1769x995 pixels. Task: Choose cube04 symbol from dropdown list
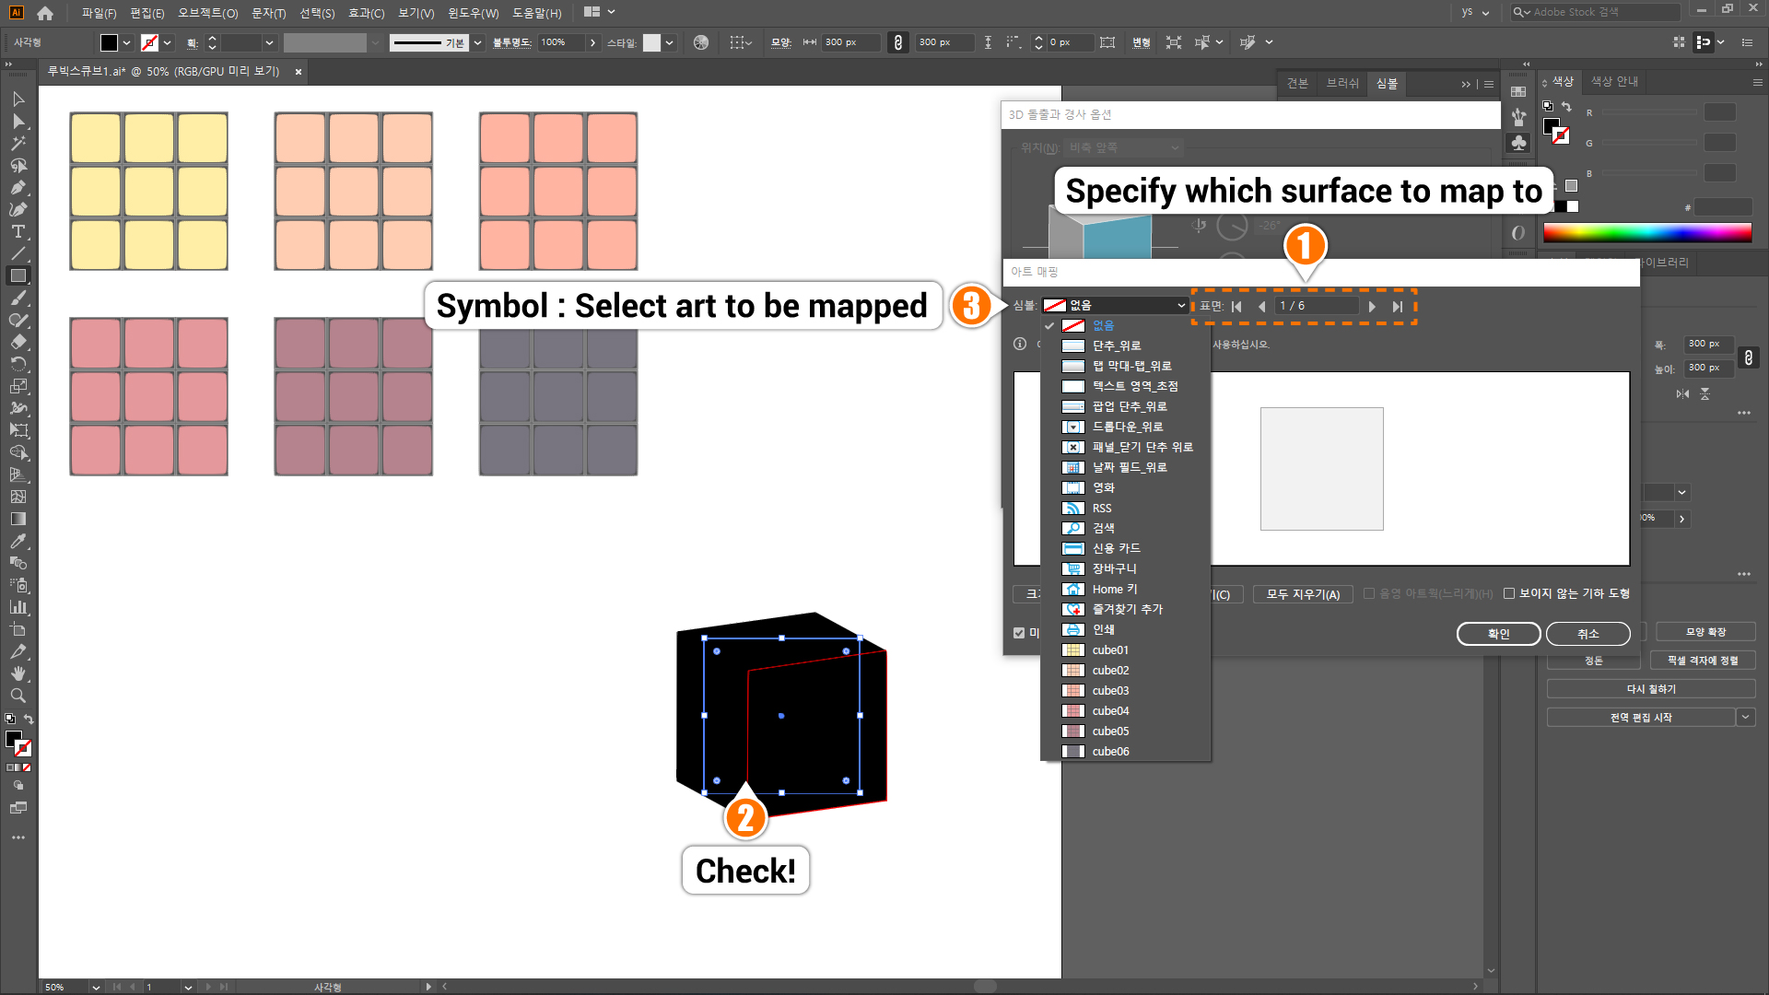[1110, 711]
